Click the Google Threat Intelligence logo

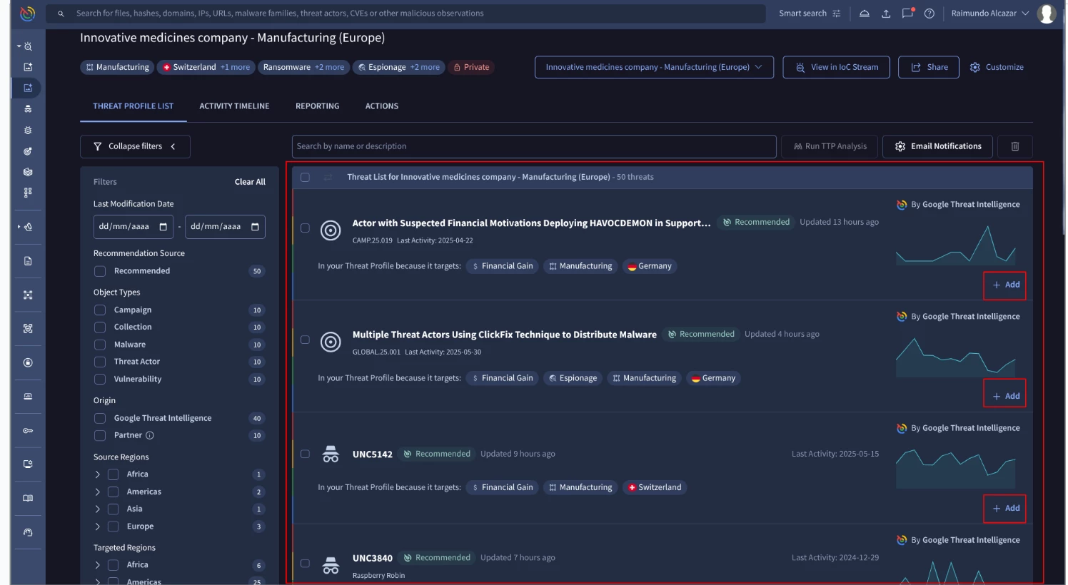point(28,14)
